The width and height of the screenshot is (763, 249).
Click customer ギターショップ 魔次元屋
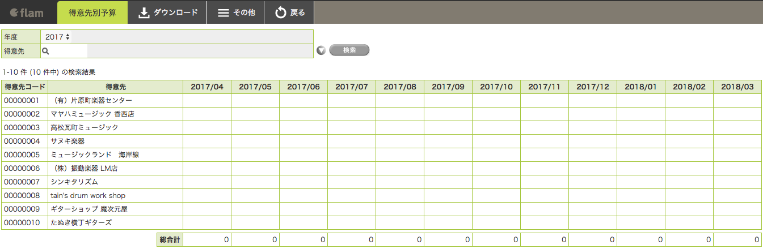(89, 209)
